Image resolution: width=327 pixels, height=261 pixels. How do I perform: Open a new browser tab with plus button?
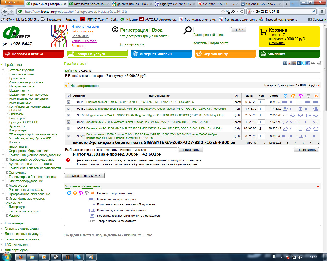tap(287, 4)
